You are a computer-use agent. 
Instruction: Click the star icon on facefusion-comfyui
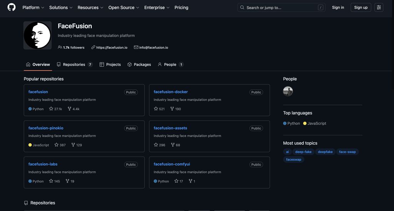176,181
